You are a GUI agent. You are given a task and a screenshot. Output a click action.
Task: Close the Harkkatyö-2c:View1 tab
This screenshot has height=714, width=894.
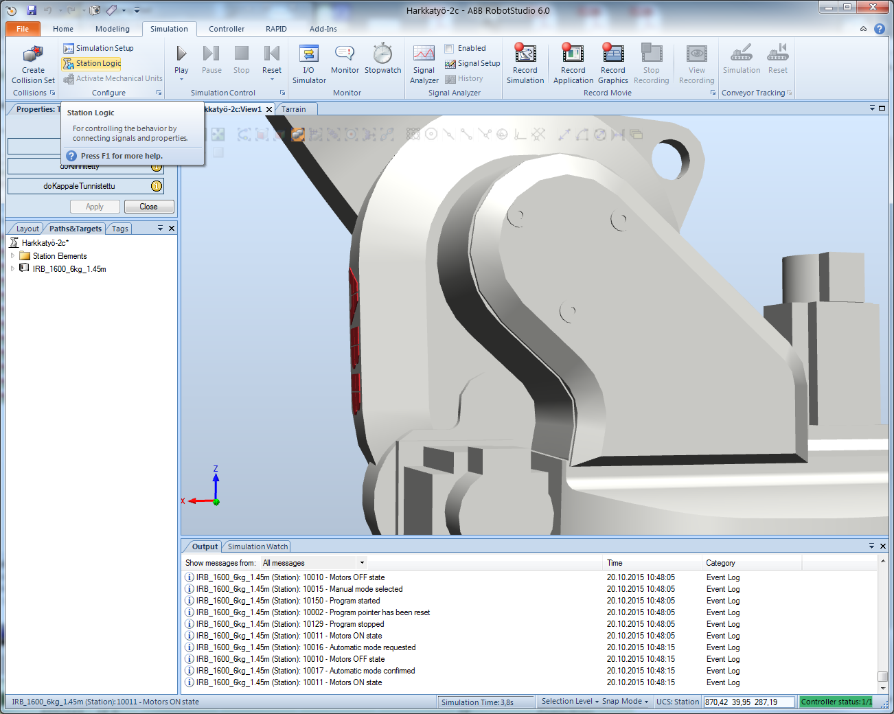(x=269, y=109)
